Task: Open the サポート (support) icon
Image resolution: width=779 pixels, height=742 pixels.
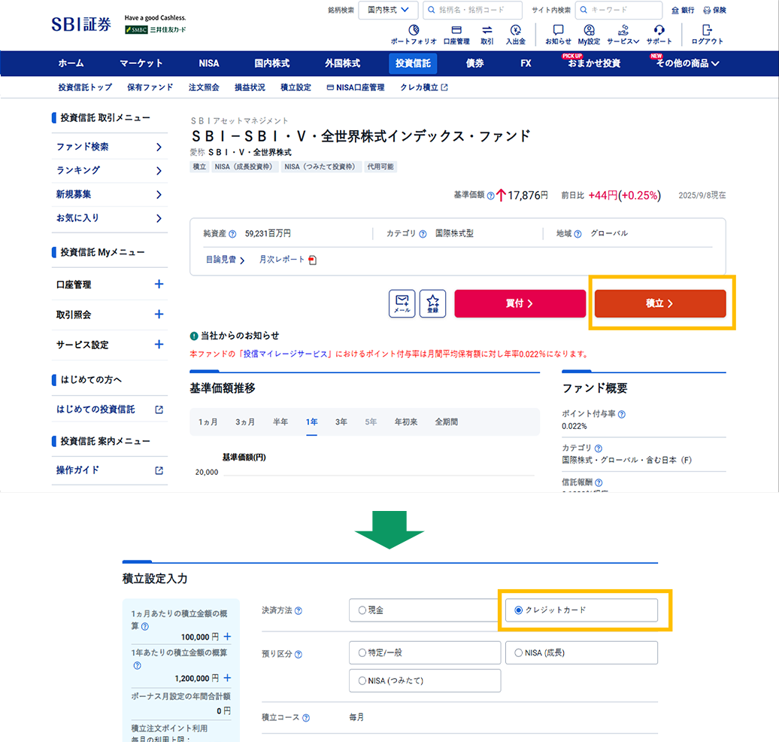Action: click(659, 35)
